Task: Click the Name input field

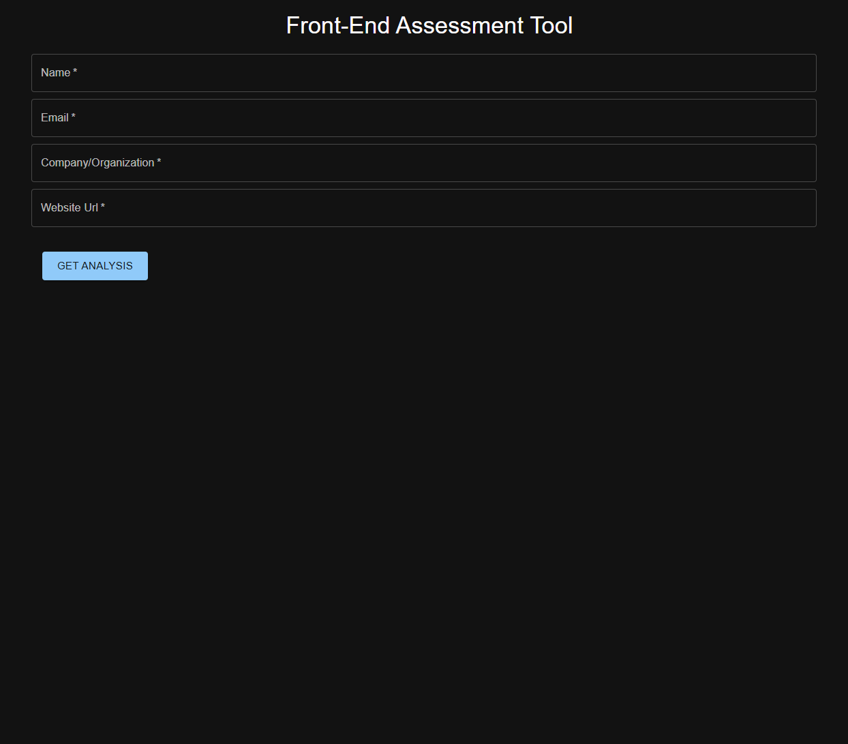Action: [423, 73]
